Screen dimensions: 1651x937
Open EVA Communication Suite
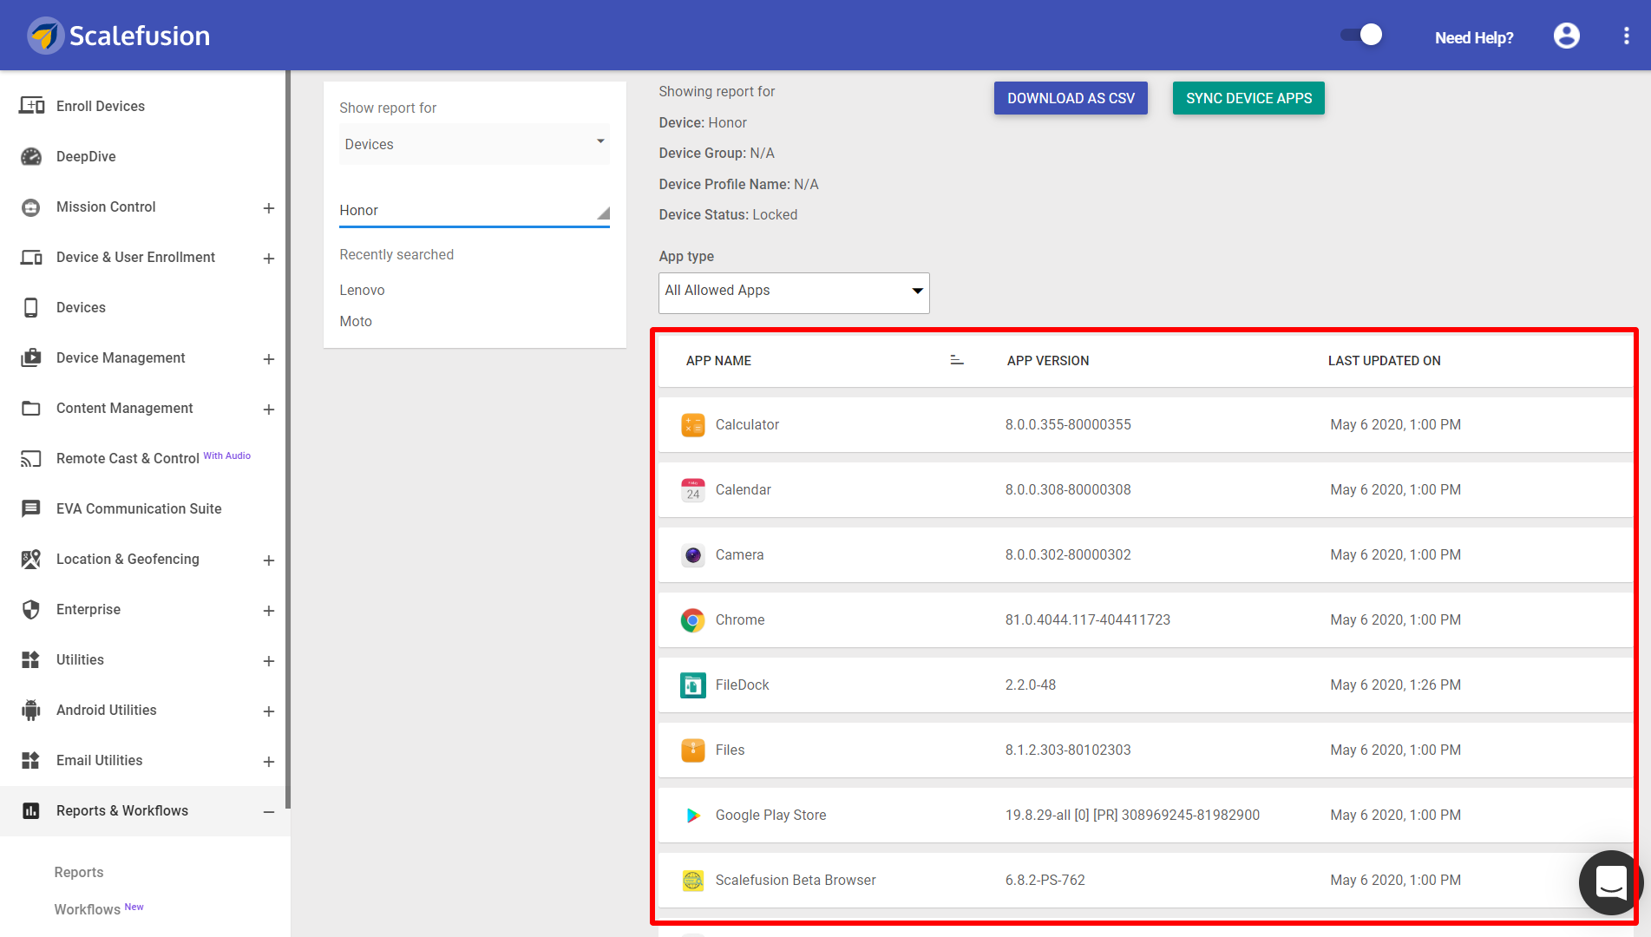click(x=139, y=508)
